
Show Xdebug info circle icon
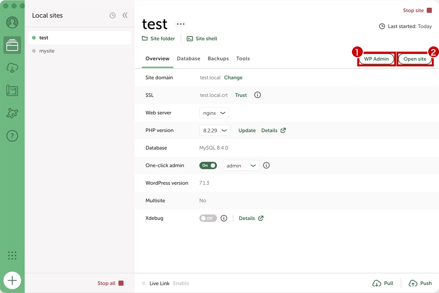[224, 218]
